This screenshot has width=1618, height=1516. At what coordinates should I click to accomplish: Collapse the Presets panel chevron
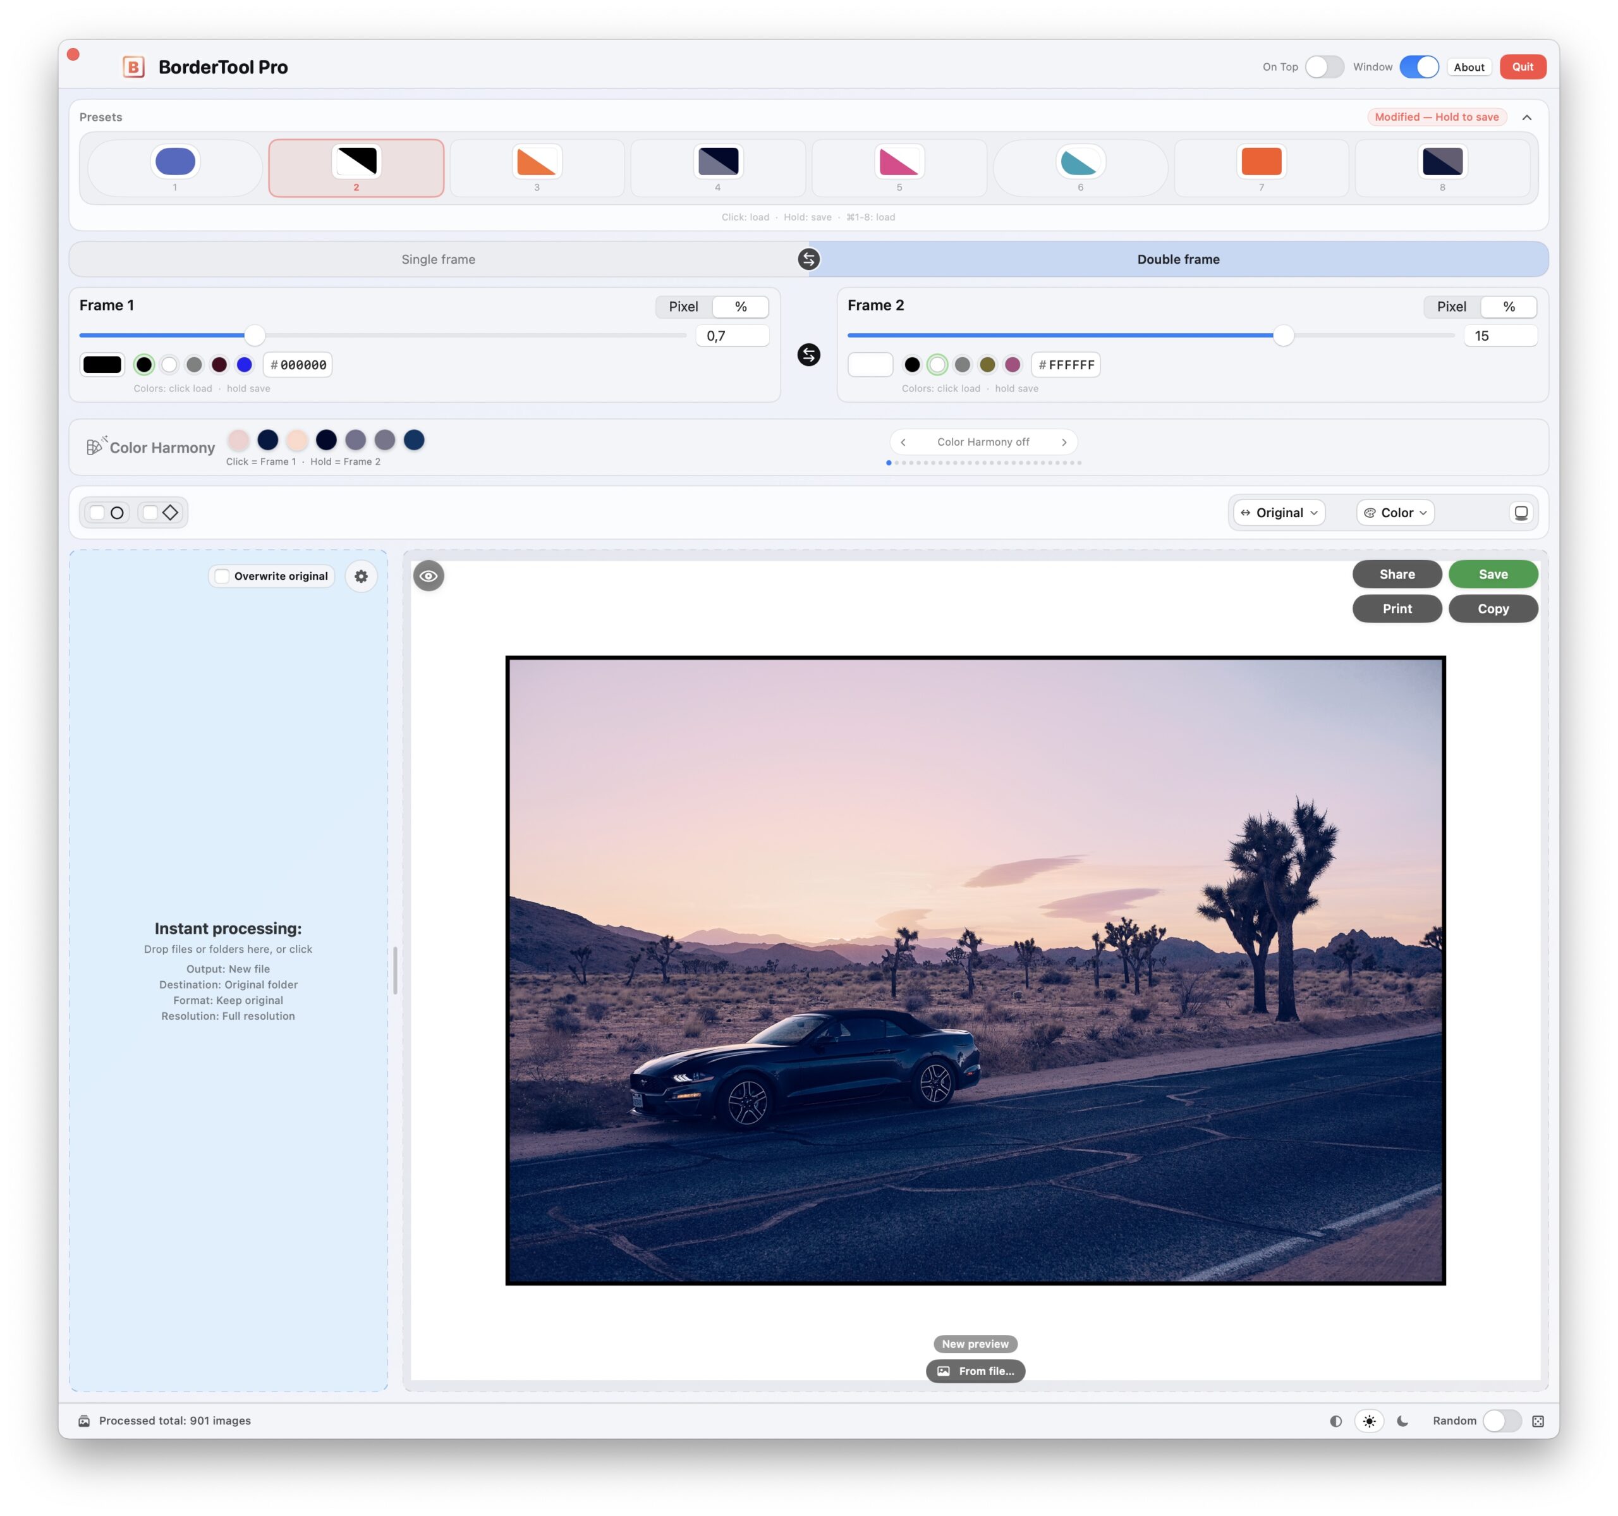(x=1527, y=116)
